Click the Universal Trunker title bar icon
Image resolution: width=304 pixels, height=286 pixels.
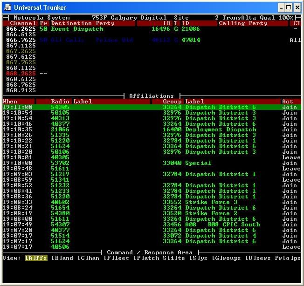7,7
